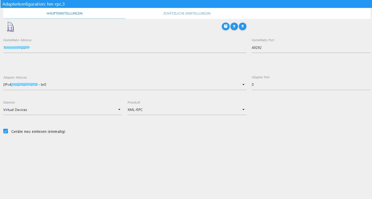Click the HomeMatic Port field label

click(x=263, y=40)
